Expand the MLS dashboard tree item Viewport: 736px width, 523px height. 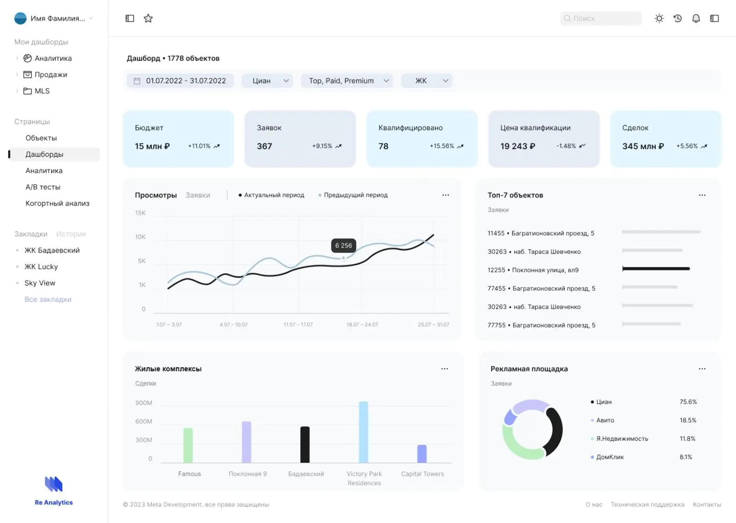point(17,91)
